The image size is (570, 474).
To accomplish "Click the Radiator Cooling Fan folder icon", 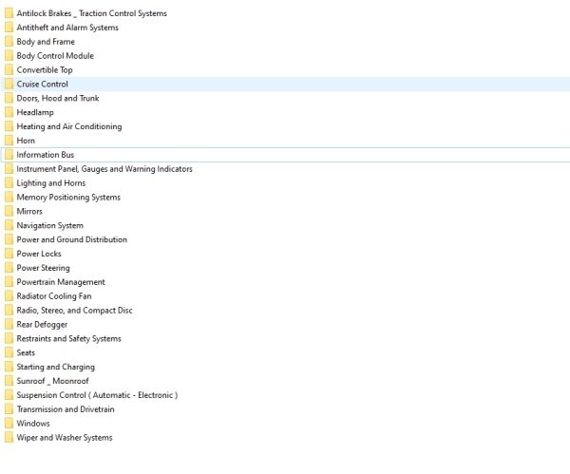I will pos(9,296).
